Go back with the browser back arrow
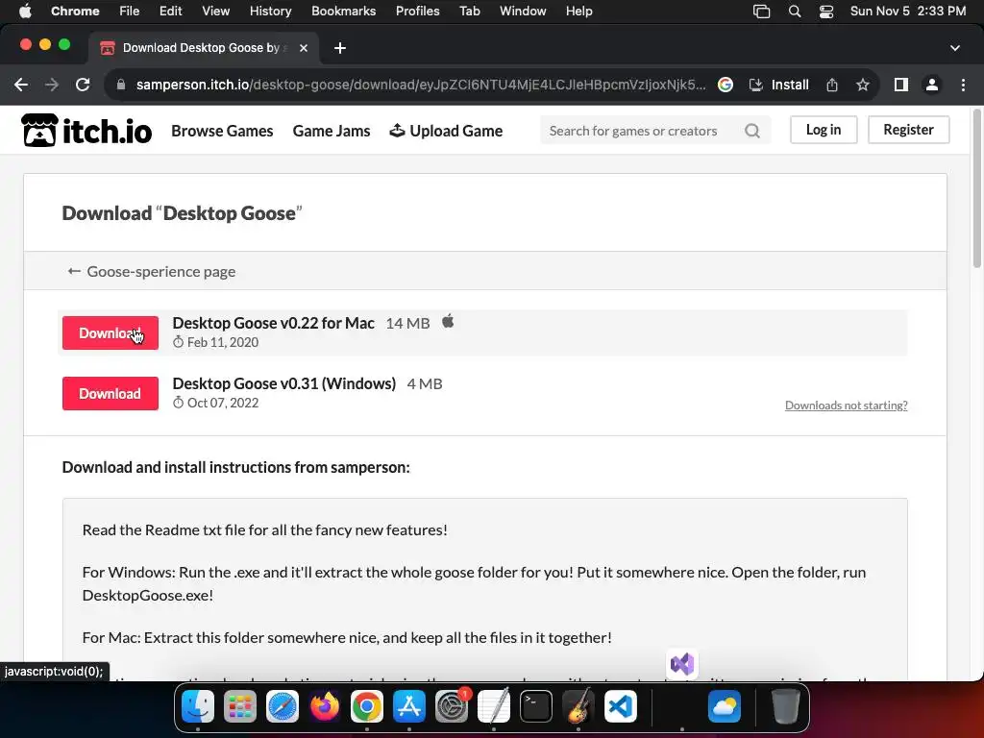984x738 pixels. point(21,85)
